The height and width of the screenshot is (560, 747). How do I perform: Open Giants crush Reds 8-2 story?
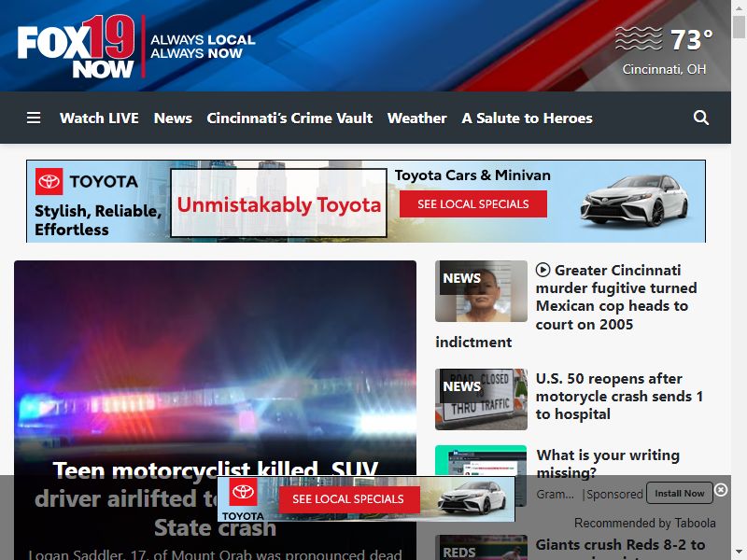(620, 545)
